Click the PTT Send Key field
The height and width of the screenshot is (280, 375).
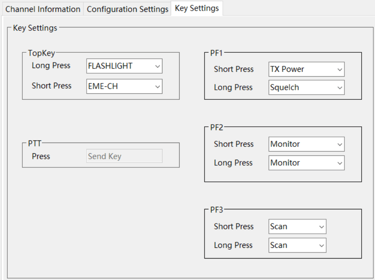[124, 156]
